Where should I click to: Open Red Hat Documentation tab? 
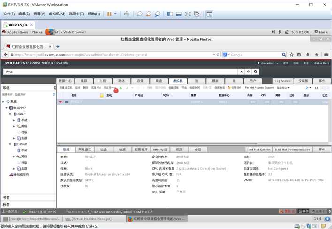coord(293,150)
